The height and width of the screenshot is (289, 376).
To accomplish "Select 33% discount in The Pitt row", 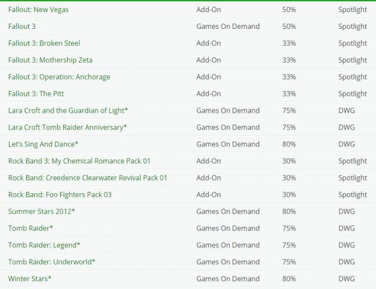I will pyautogui.click(x=289, y=94).
